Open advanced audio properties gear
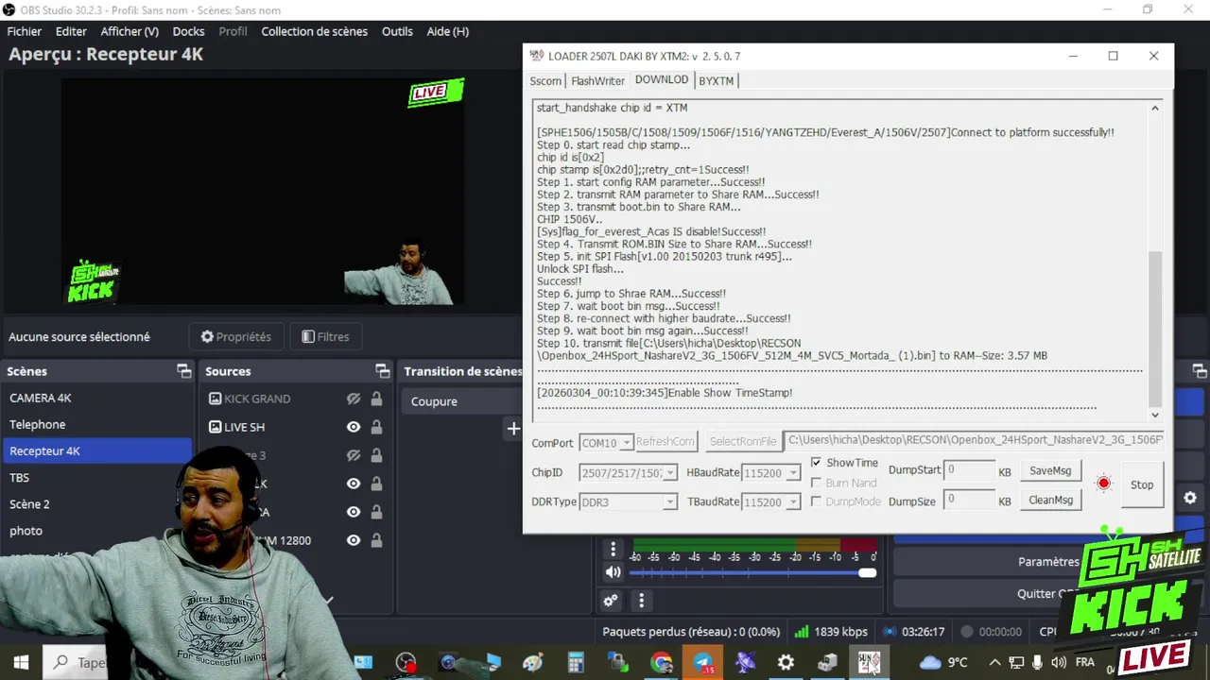1210x680 pixels. (x=611, y=600)
